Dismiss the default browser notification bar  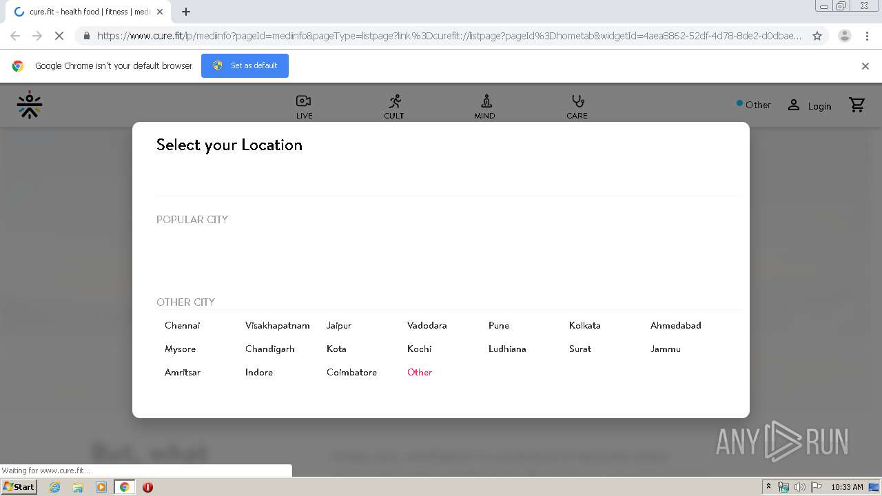pos(865,66)
